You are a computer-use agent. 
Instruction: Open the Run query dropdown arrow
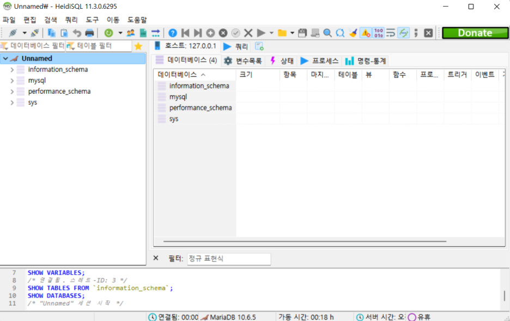(271, 33)
